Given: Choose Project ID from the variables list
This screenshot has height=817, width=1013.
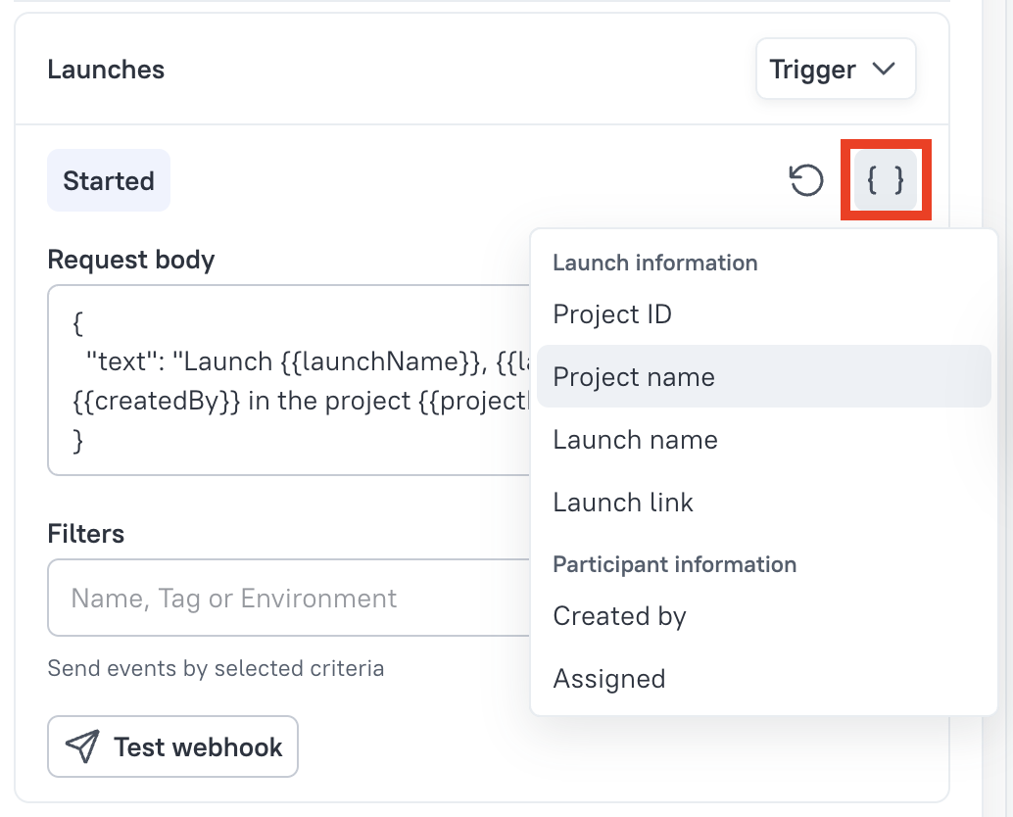Looking at the screenshot, I should [x=612, y=314].
